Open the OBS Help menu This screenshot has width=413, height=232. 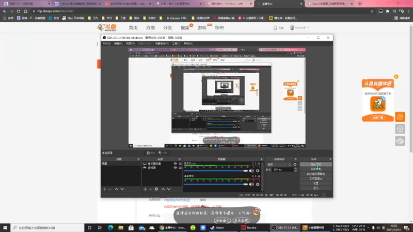tap(188, 43)
